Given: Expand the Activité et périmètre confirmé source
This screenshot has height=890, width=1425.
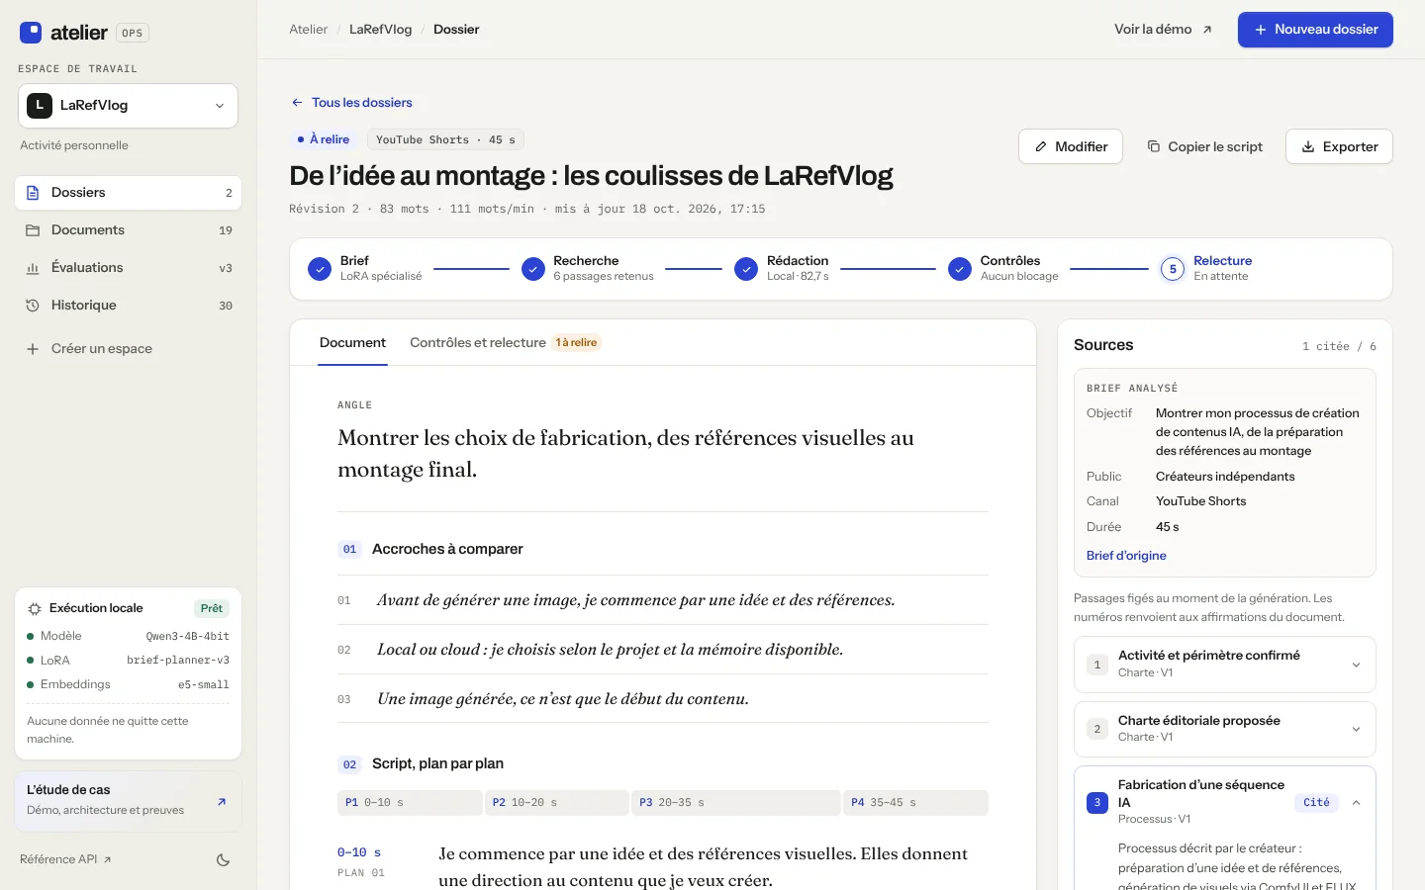Looking at the screenshot, I should [1225, 665].
